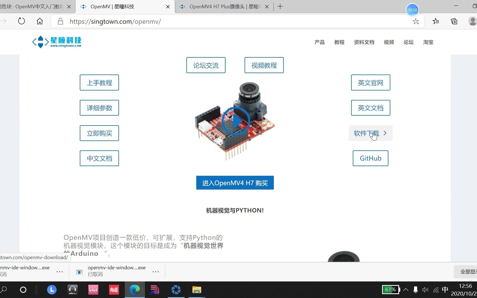Open 视频 in site navigation
This screenshot has width=477, height=298.
click(389, 42)
